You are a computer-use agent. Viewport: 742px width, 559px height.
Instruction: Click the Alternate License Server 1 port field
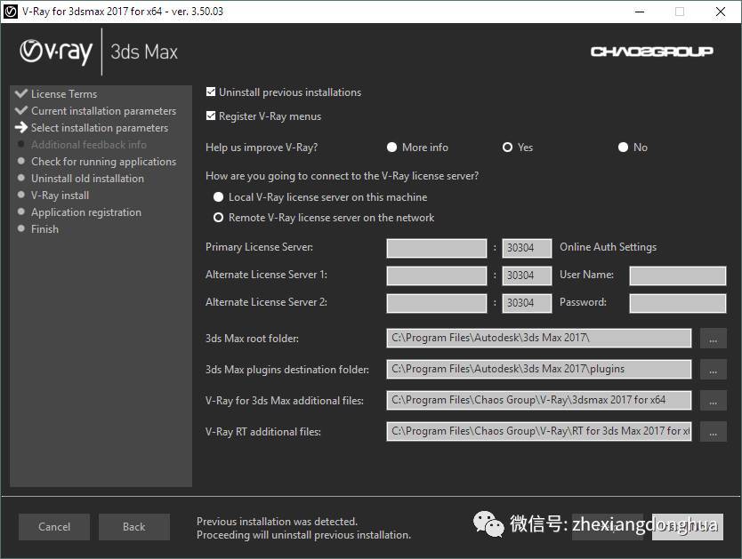pos(527,276)
